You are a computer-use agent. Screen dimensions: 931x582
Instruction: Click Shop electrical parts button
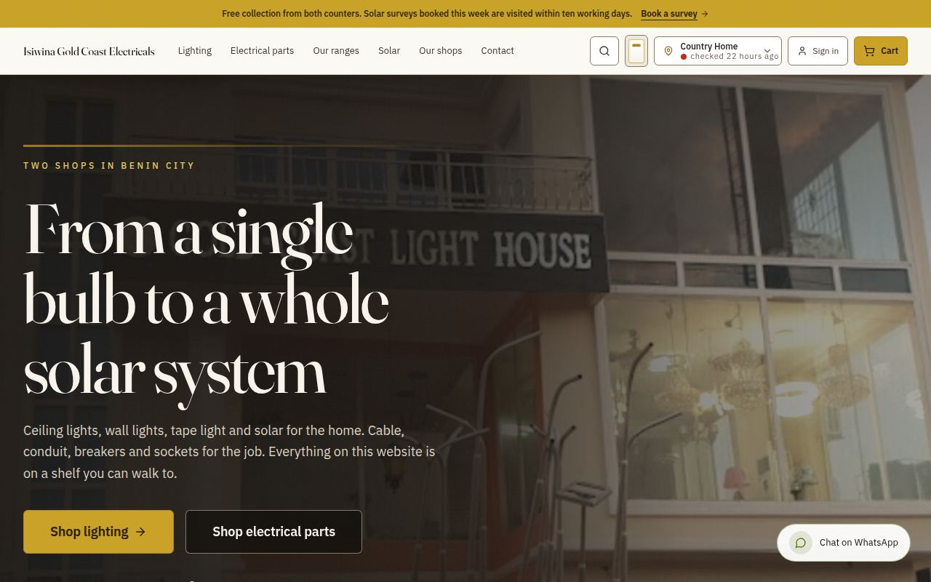pyautogui.click(x=273, y=532)
